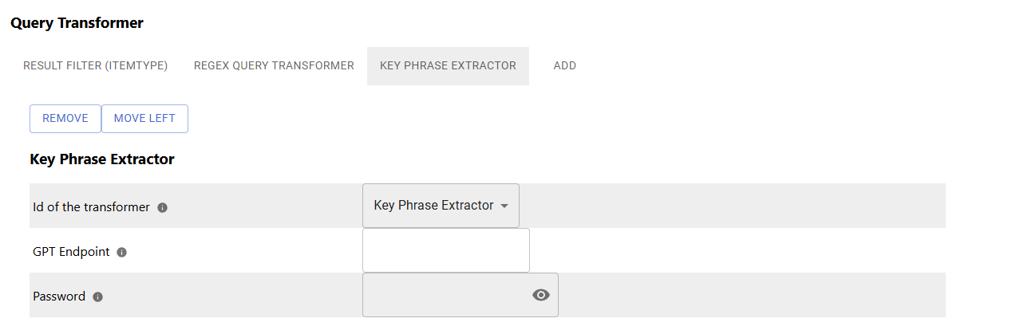Select the Key Phrase Extractor tab
Image resolution: width=1012 pixels, height=330 pixels.
(448, 66)
